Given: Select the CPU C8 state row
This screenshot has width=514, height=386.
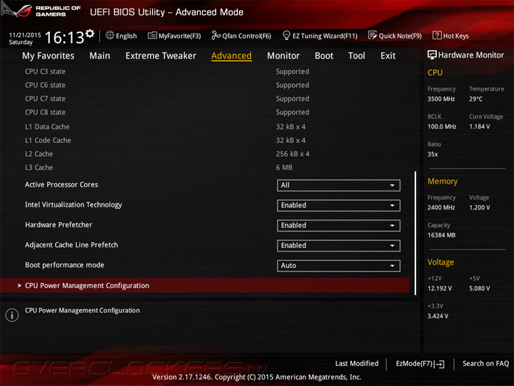Looking at the screenshot, I should [x=205, y=112].
